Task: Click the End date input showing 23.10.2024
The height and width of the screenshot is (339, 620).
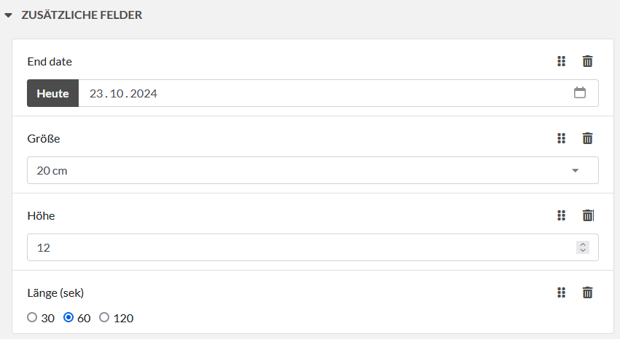Action: click(321, 94)
